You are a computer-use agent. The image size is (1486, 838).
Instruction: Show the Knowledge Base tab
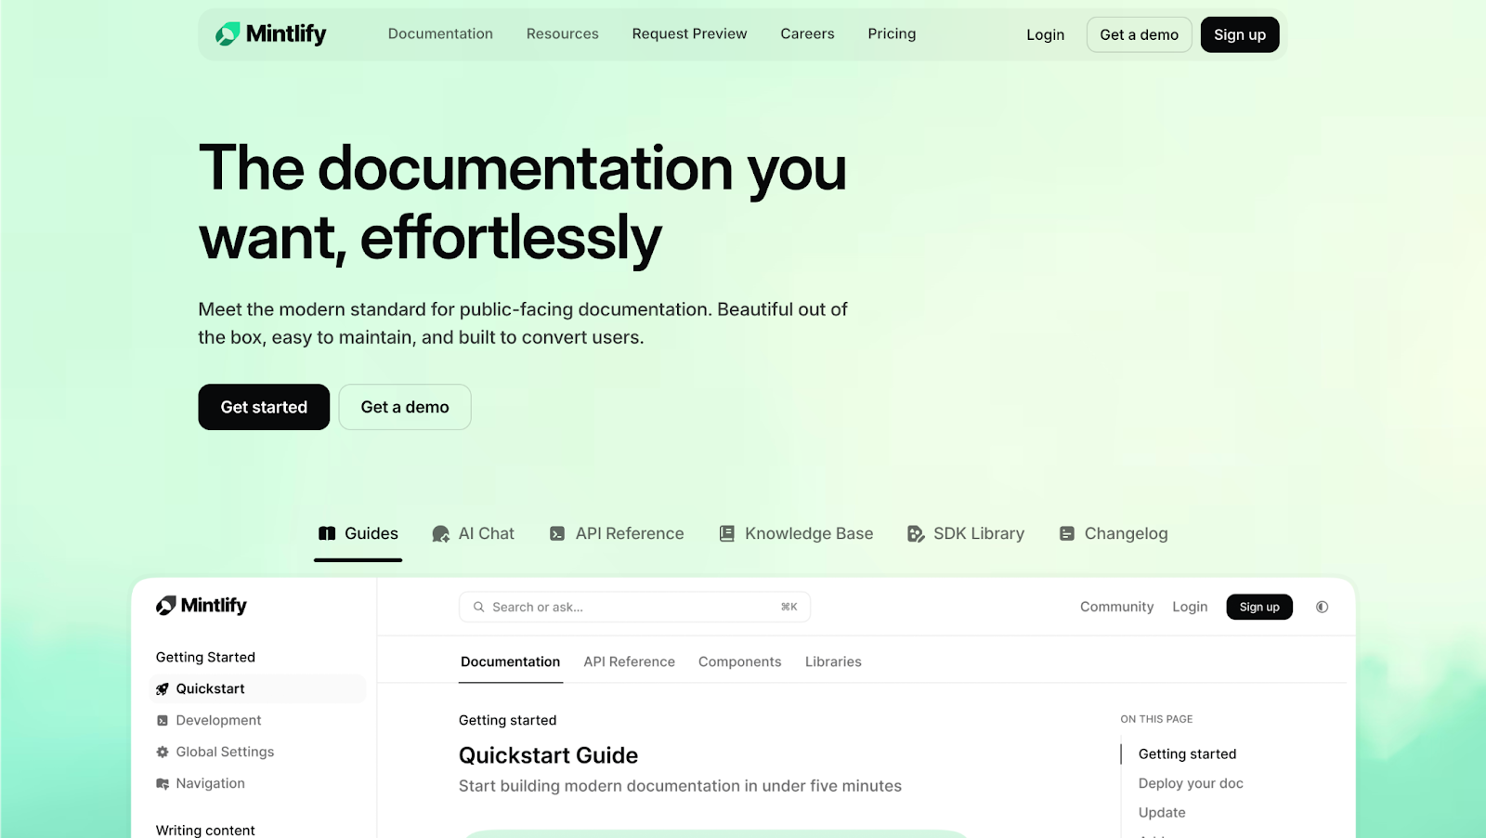797,534
